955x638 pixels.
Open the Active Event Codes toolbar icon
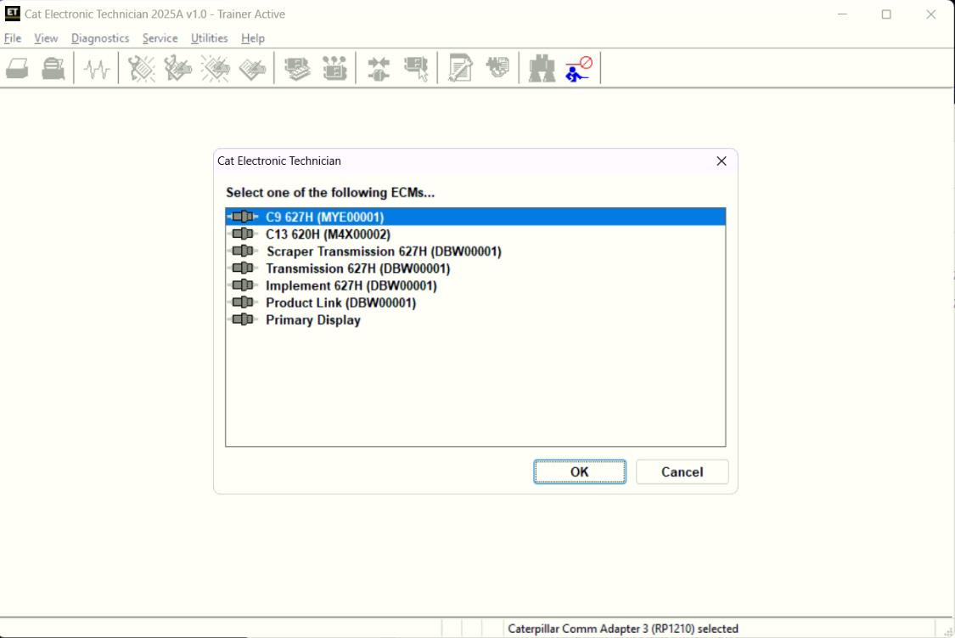[x=215, y=68]
